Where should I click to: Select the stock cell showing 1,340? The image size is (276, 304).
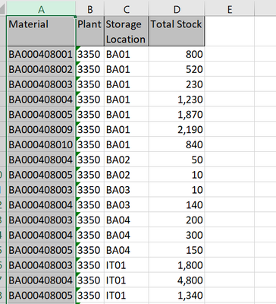click(x=177, y=295)
